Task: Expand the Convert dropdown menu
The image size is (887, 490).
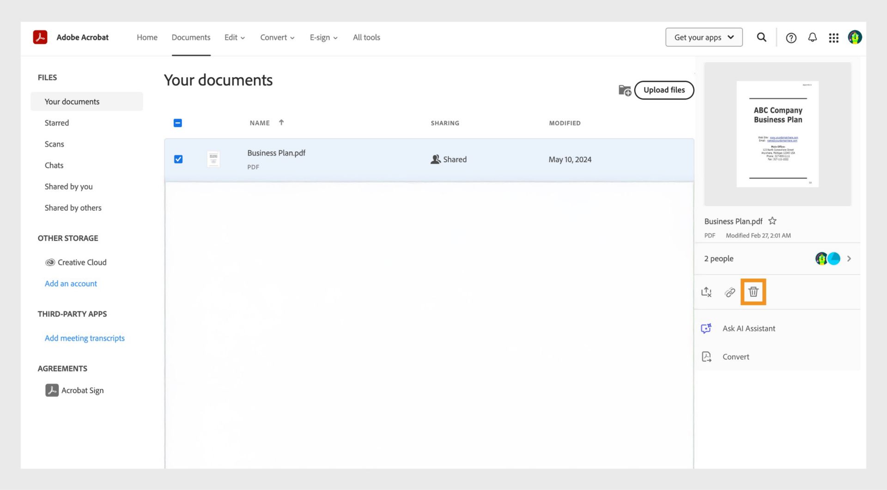Action: point(277,37)
